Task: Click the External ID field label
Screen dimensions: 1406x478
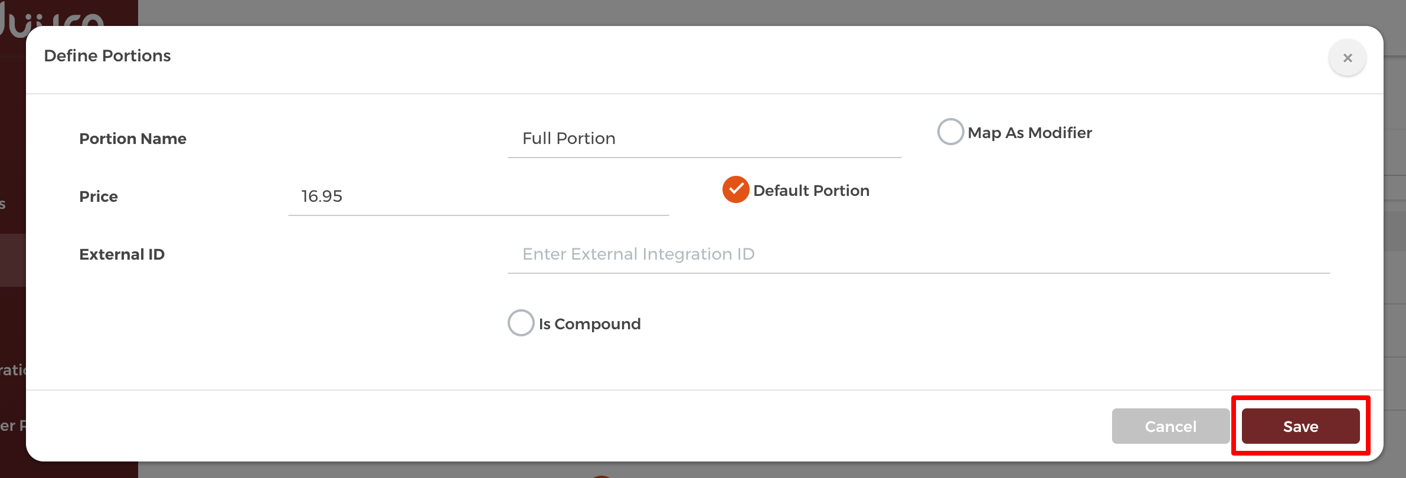Action: [122, 254]
